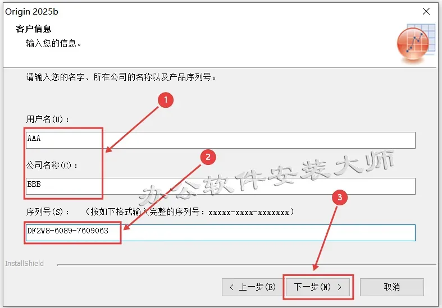Click the 序列号(S) label
This screenshot has width=442, height=308.
[47, 212]
